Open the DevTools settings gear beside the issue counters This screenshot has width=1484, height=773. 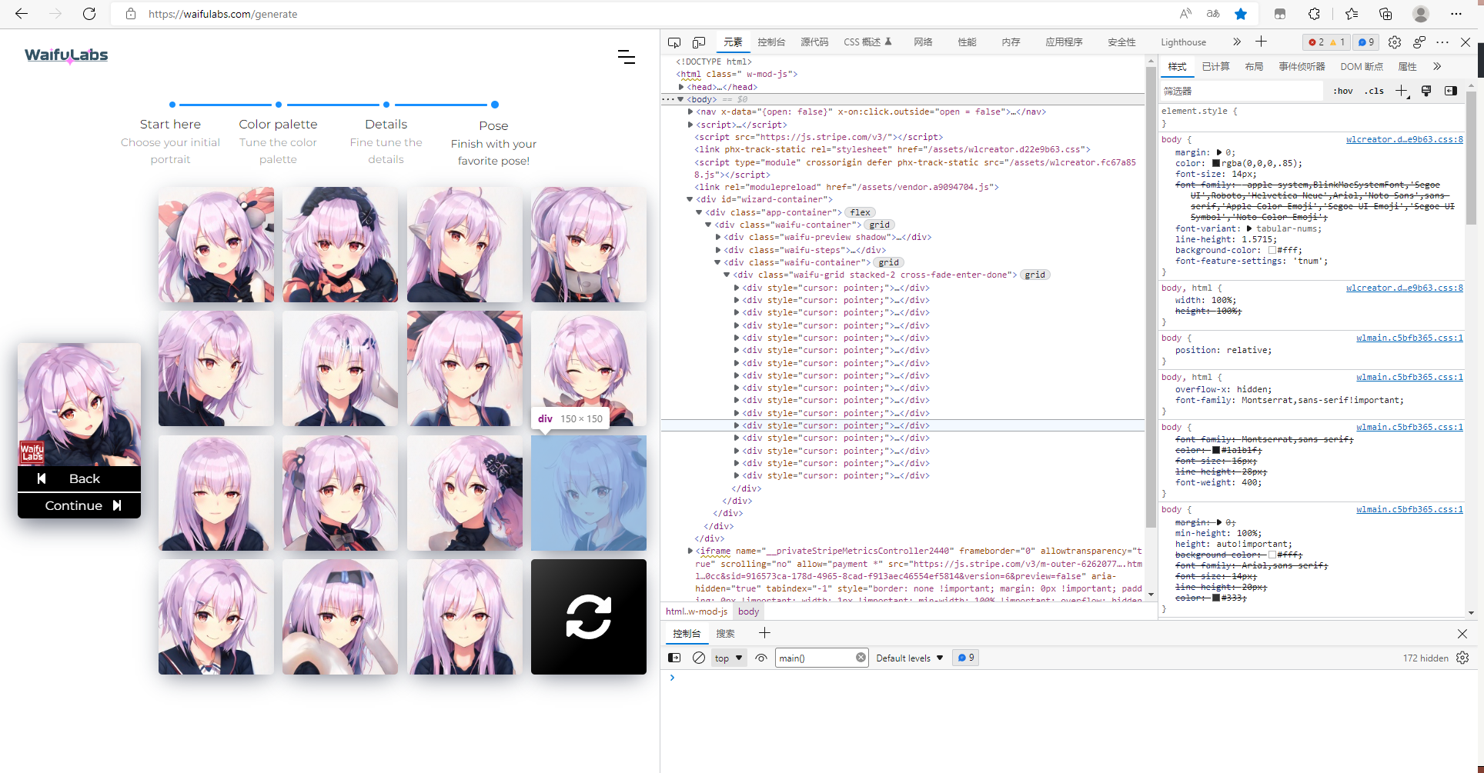1395,42
